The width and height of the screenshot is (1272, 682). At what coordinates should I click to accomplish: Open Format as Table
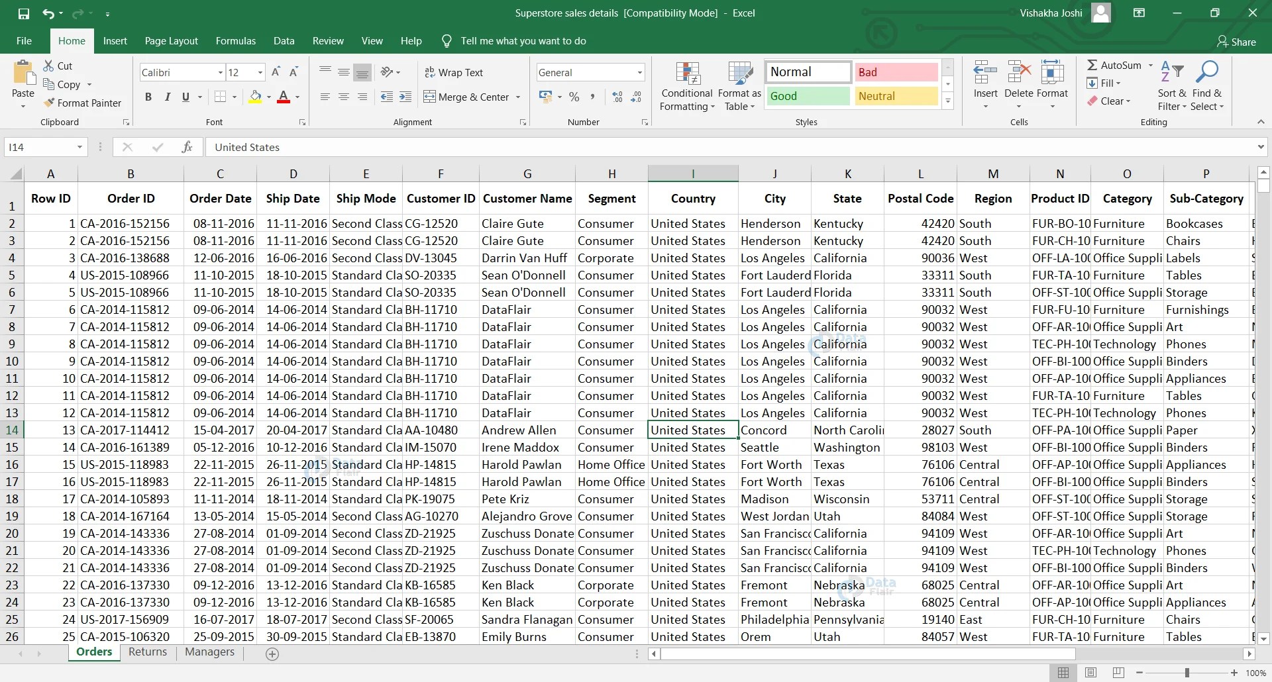coord(739,87)
